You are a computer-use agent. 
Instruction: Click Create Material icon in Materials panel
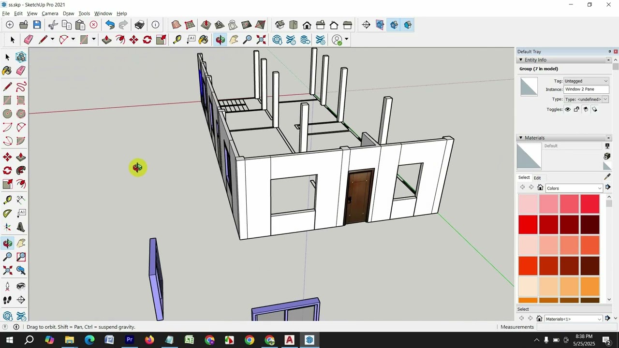tap(607, 156)
